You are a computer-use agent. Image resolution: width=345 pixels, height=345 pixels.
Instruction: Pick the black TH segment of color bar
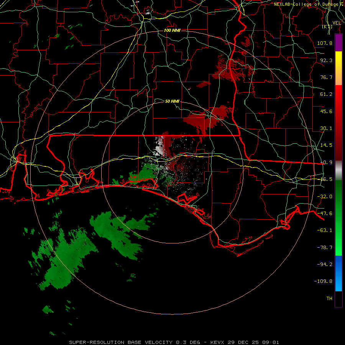[338, 299]
